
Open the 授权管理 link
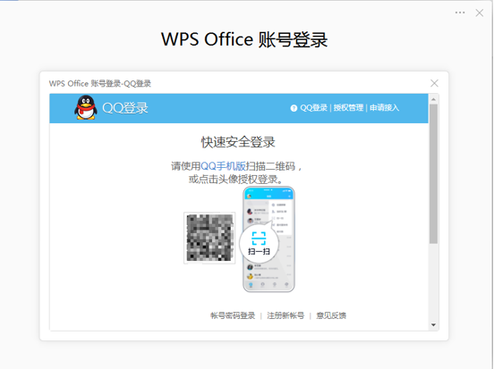point(348,108)
